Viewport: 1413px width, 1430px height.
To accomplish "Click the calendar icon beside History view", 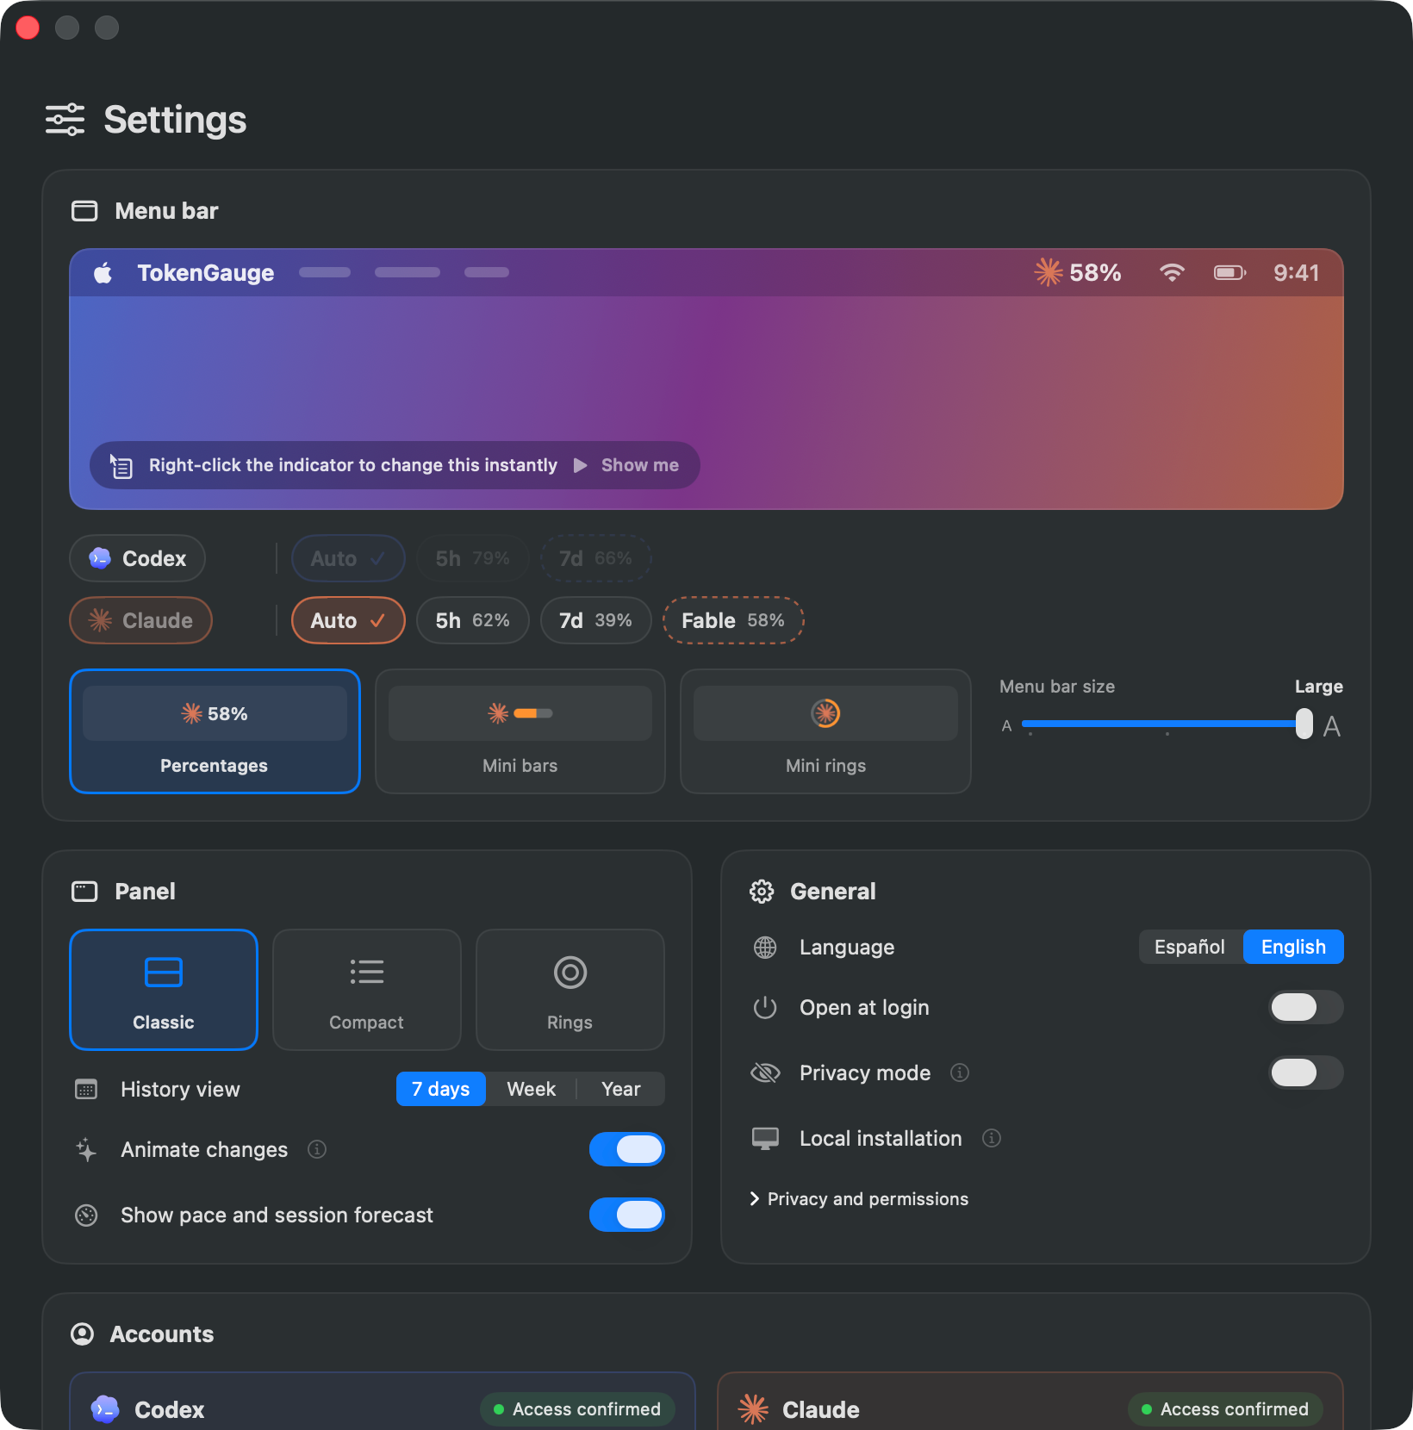I will tap(86, 1089).
